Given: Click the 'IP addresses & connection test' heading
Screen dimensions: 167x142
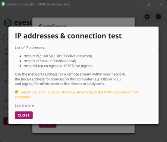Looking at the screenshot, I should pyautogui.click(x=68, y=36).
